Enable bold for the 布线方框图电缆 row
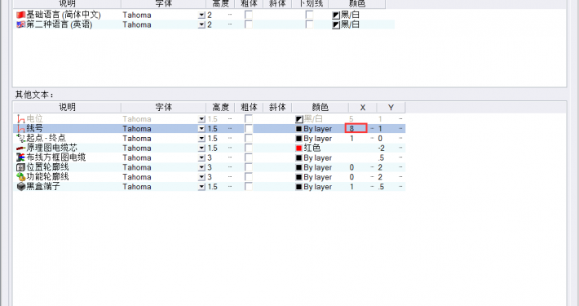 point(249,157)
